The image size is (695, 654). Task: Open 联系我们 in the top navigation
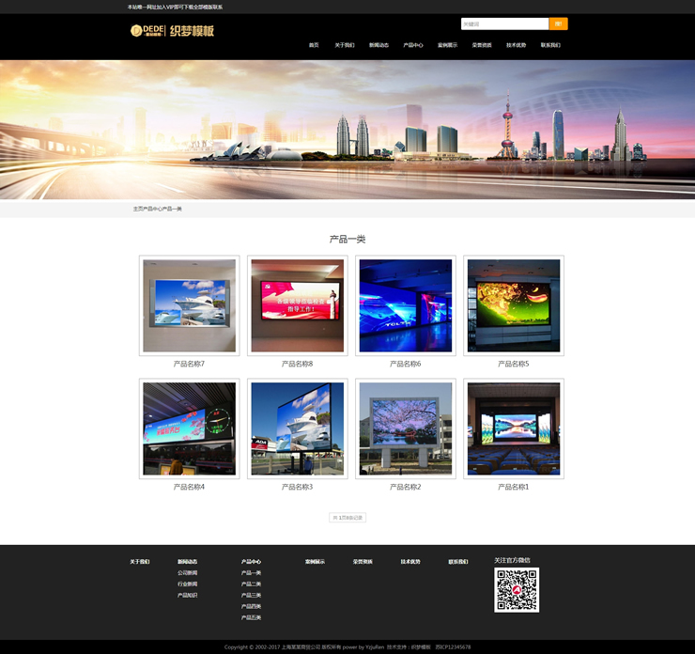pos(550,45)
